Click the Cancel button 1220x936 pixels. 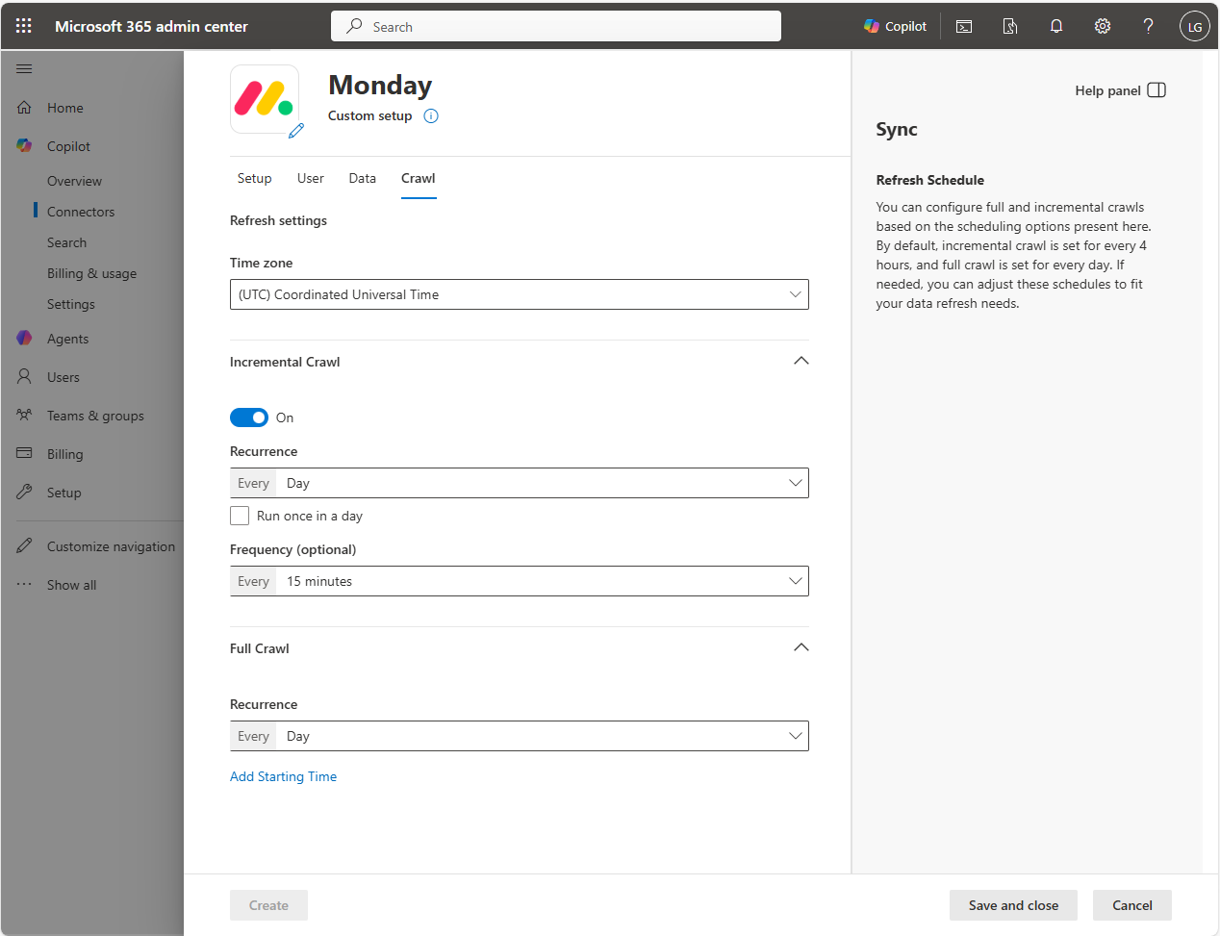click(x=1132, y=905)
